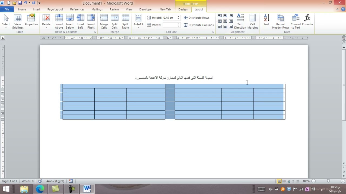Open the Split Cells dialog
The height and width of the screenshot is (194, 346).
pyautogui.click(x=115, y=22)
